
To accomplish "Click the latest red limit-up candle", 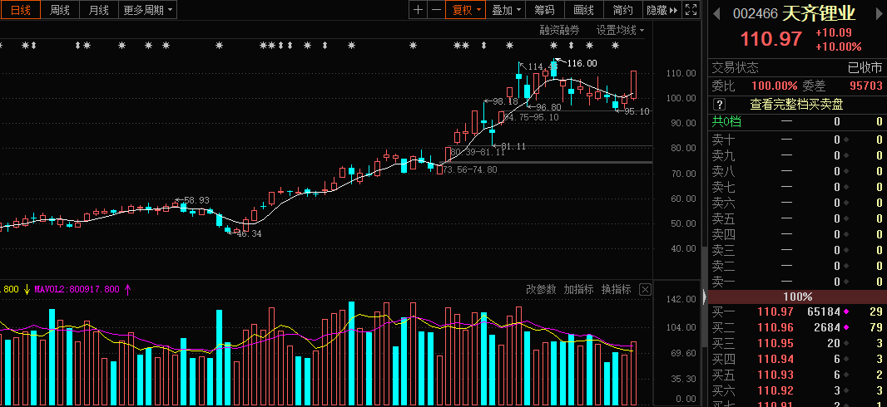I will [633, 85].
